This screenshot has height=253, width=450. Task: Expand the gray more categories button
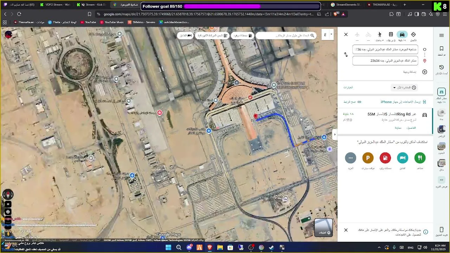click(351, 158)
